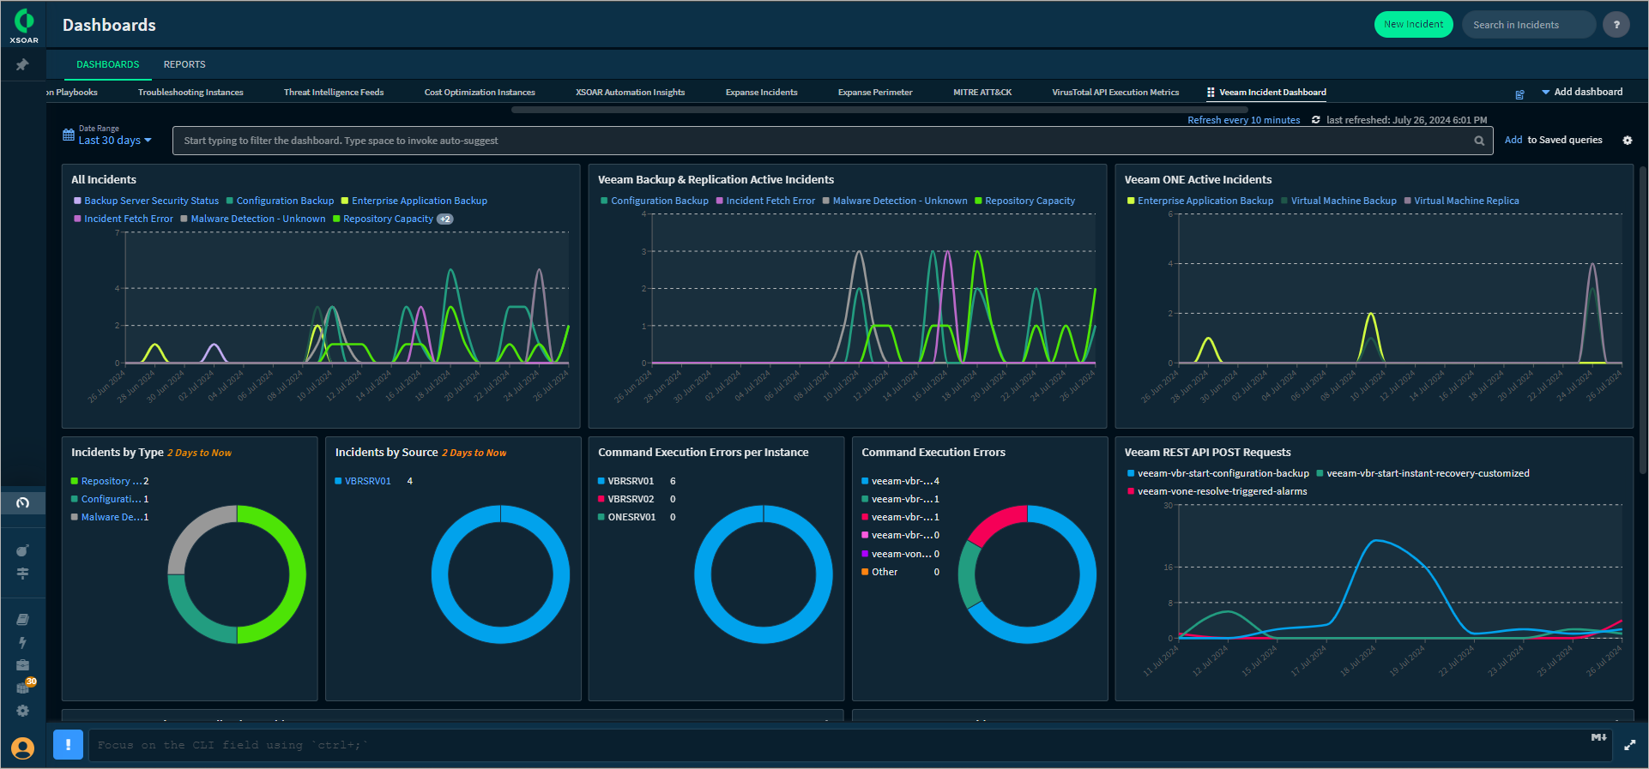Click the filter bar search magnifier

coord(1479,141)
